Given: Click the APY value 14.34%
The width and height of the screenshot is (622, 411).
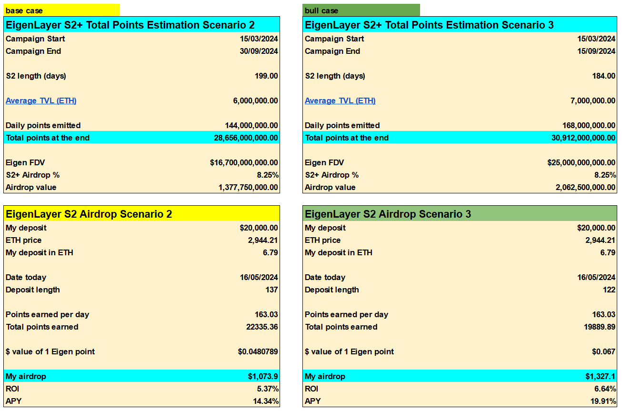Looking at the screenshot, I should 266,401.
